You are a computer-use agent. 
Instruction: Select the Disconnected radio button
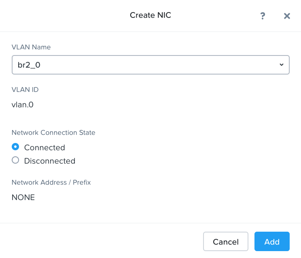[x=15, y=160]
